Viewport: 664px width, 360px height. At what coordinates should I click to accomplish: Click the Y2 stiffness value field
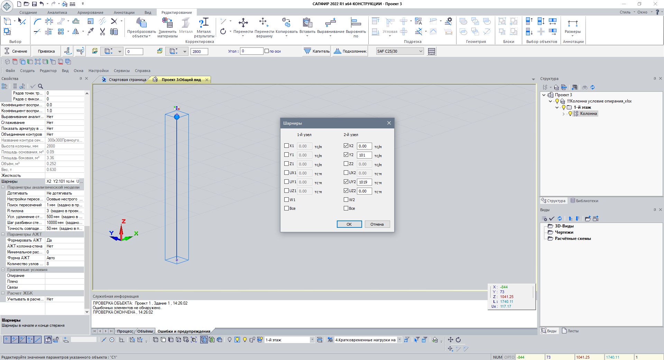(364, 155)
